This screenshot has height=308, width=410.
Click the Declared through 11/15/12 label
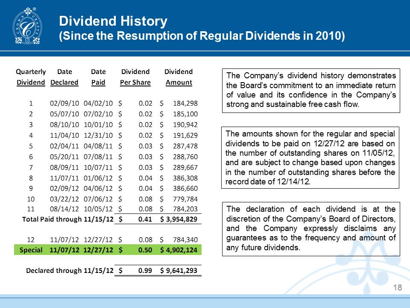[70, 270]
